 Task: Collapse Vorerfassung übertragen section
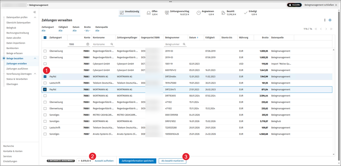[35, 74]
